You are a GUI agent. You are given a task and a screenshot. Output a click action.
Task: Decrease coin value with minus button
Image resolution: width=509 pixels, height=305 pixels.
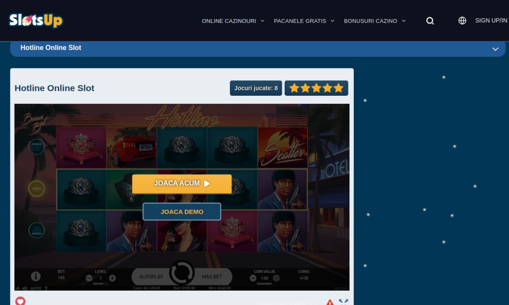tap(253, 278)
